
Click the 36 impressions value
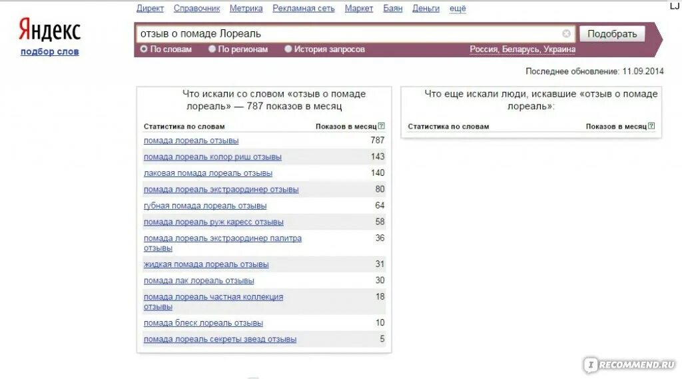(380, 238)
